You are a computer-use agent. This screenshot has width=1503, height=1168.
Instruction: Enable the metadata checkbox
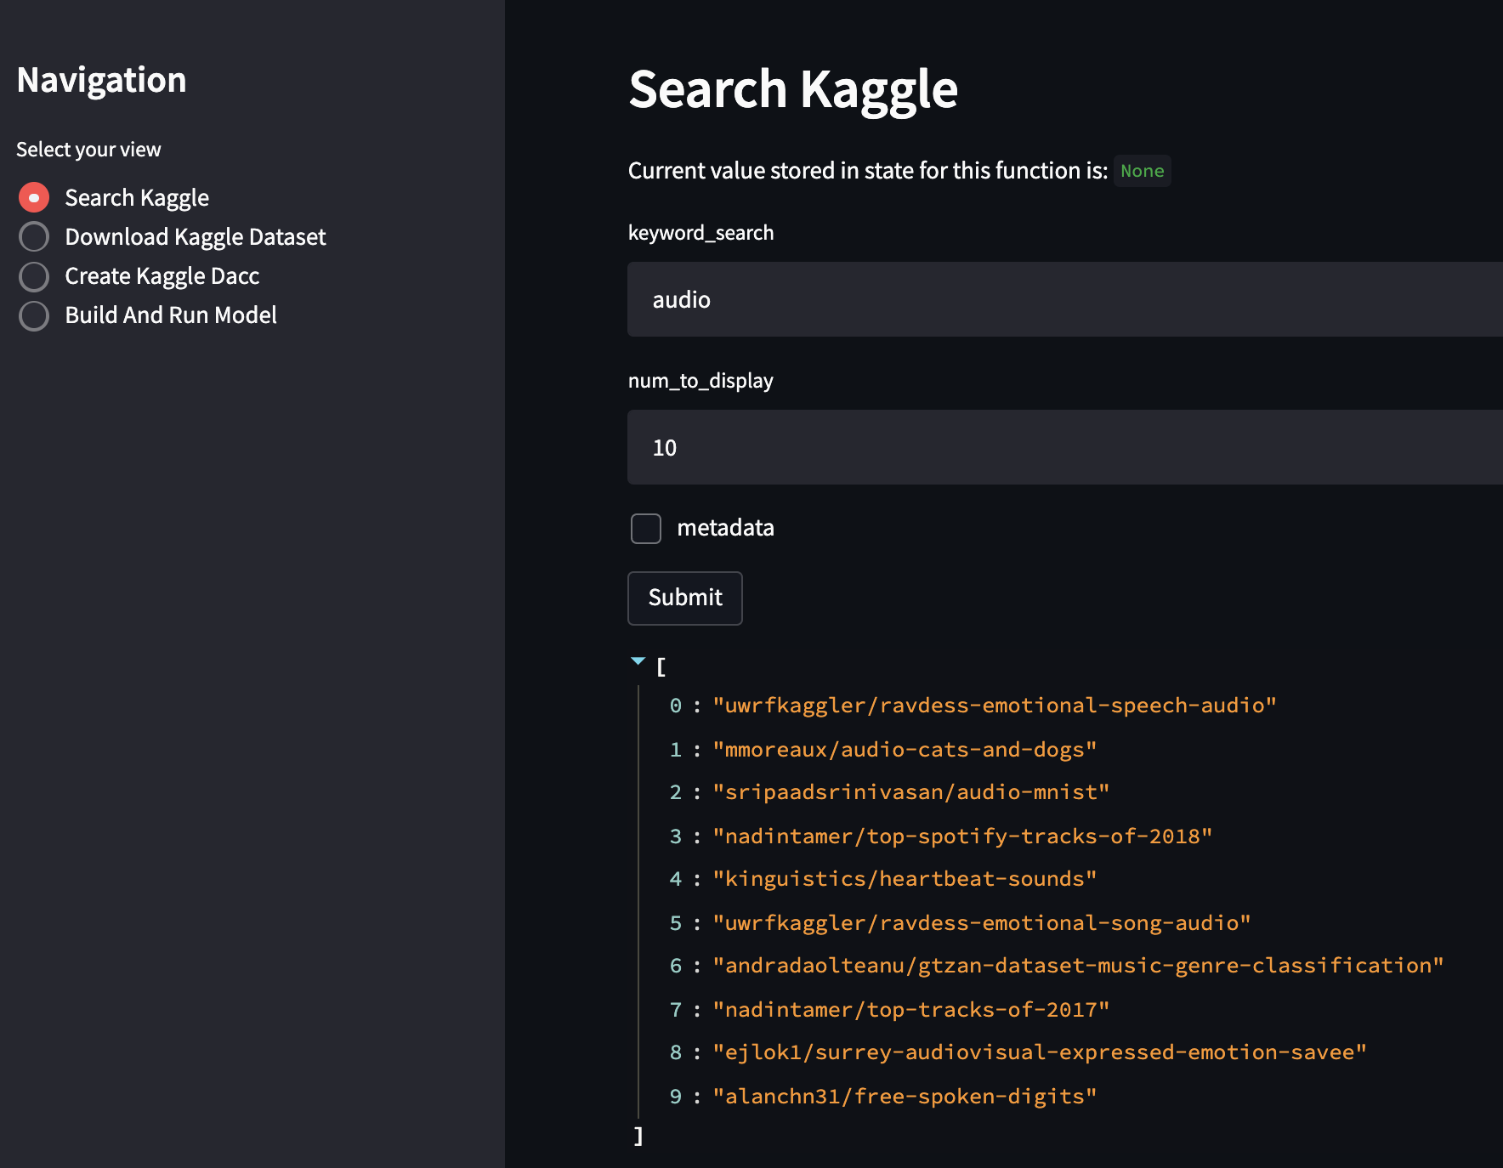pos(646,528)
